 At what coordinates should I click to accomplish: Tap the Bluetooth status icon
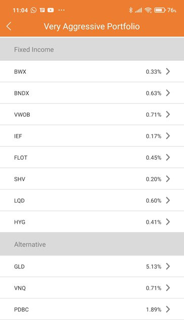(x=130, y=10)
